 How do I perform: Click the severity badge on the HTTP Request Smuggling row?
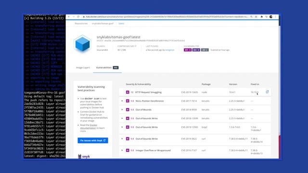[128, 92]
